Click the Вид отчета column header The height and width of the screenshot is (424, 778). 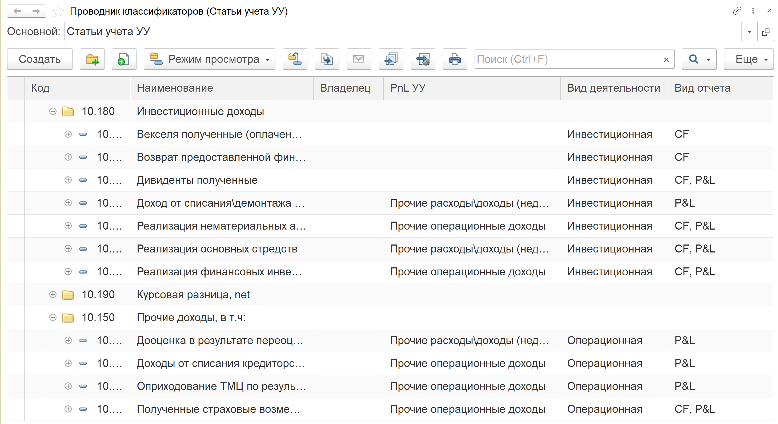[721, 88]
